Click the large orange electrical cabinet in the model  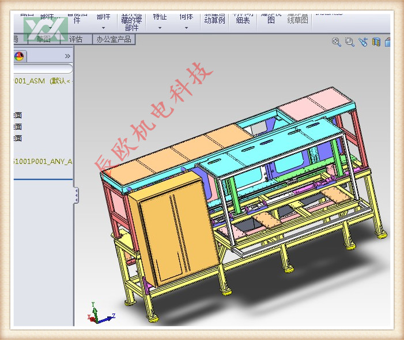[173, 229]
